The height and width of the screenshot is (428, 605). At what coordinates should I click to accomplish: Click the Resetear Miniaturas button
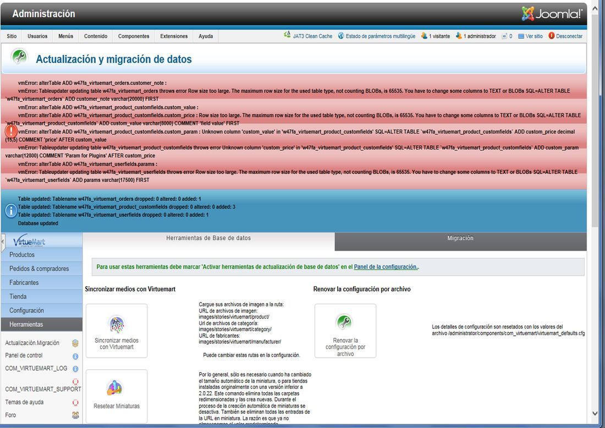[117, 396]
